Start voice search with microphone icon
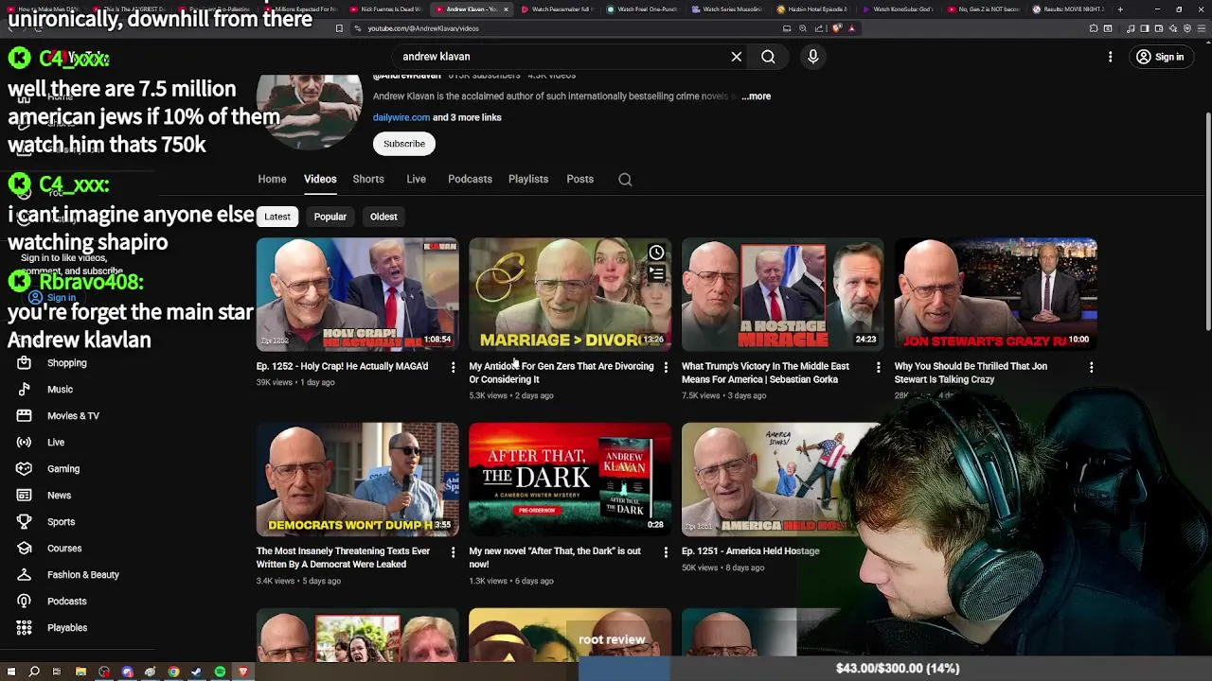 pyautogui.click(x=812, y=57)
